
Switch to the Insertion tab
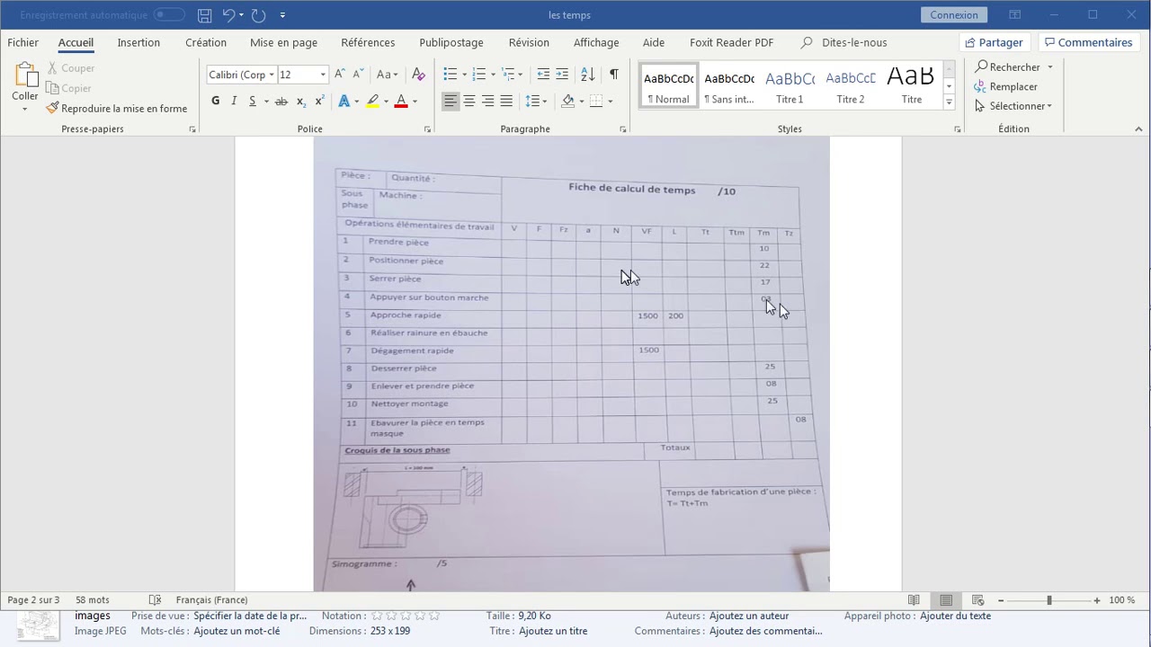click(x=138, y=42)
